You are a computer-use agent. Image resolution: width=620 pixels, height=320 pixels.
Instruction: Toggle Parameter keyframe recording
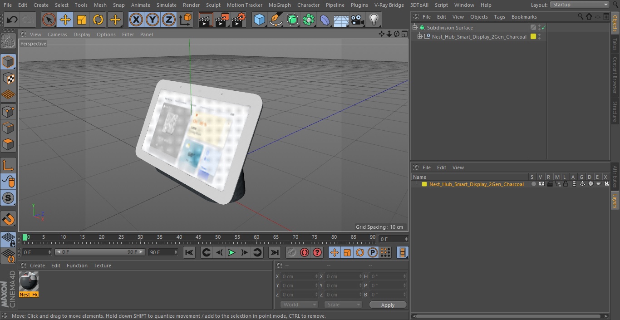[373, 252]
